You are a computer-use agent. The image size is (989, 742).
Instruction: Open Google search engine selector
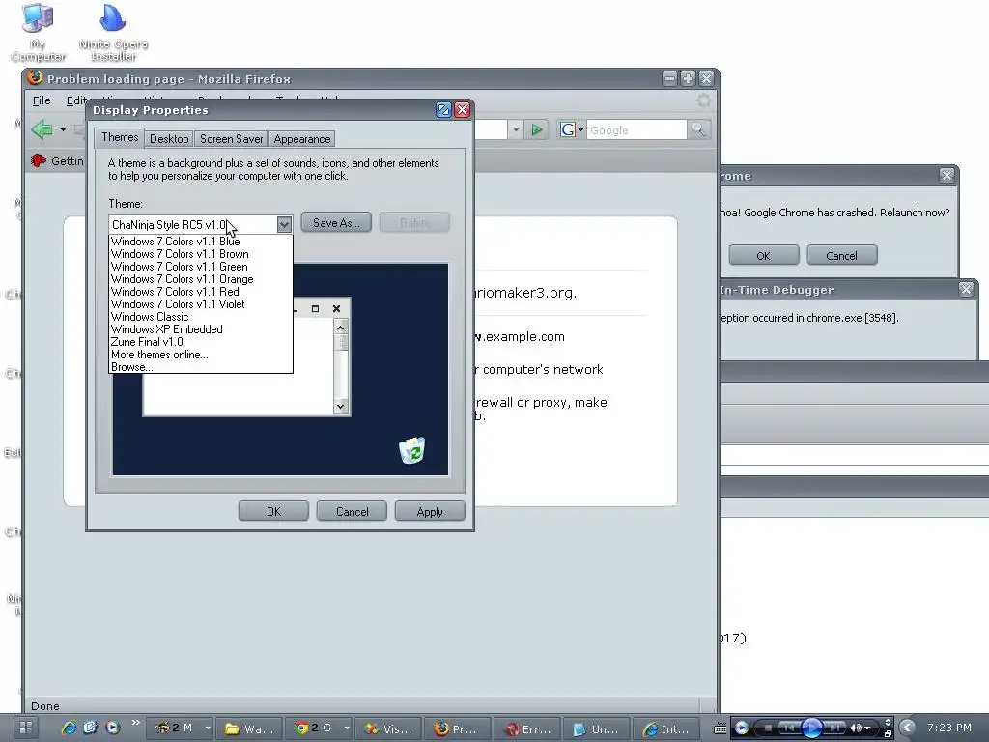pos(571,130)
